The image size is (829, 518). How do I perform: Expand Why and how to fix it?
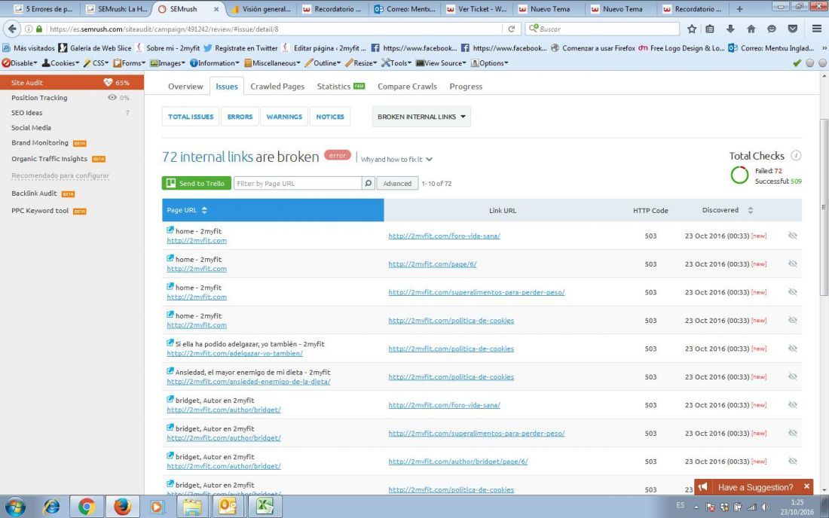[x=396, y=160]
